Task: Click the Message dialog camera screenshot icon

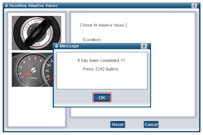Action: [x=144, y=46]
